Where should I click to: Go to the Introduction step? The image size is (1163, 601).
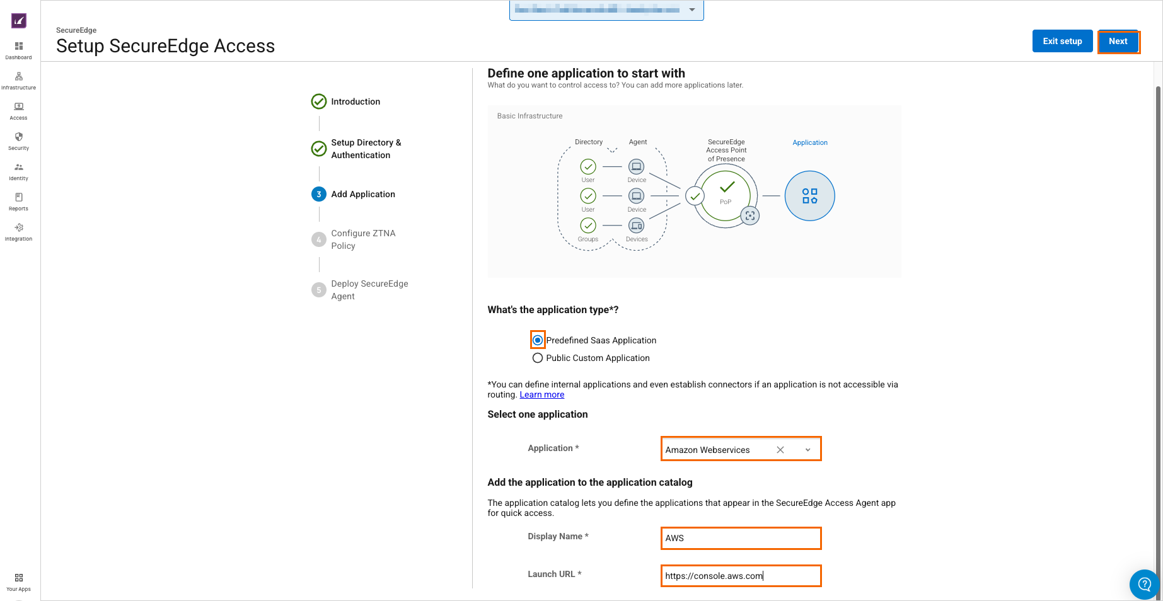356,101
